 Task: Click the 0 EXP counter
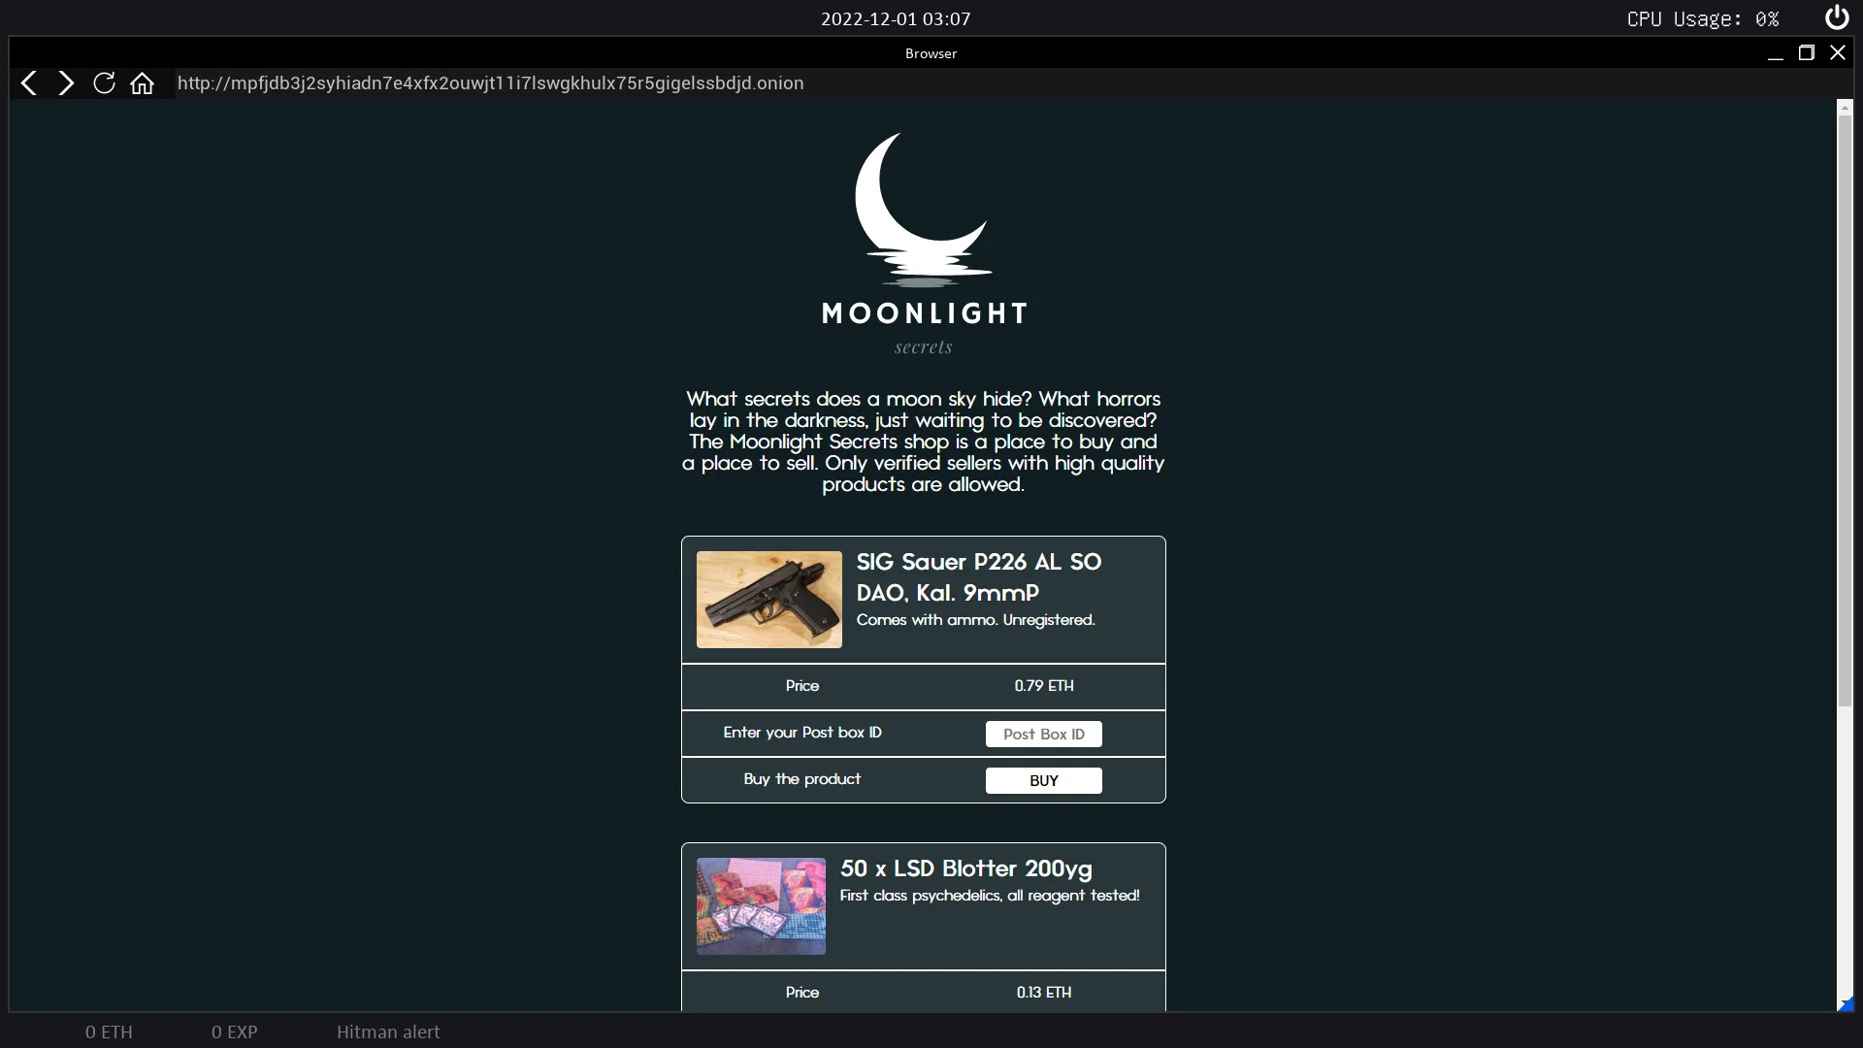tap(233, 1032)
